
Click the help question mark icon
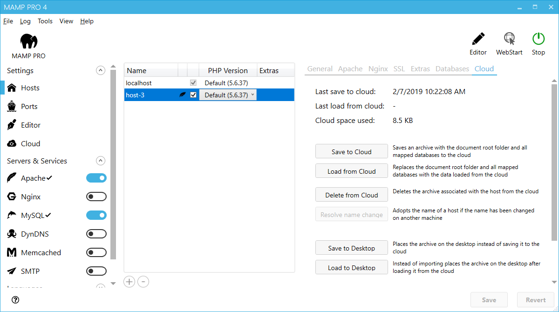point(15,300)
